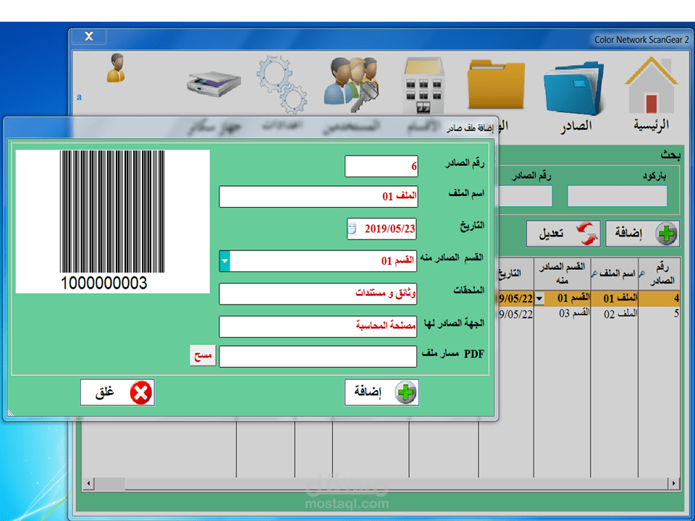Click the PDF مسار ملف path field
This screenshot has width=695, height=521.
(318, 357)
